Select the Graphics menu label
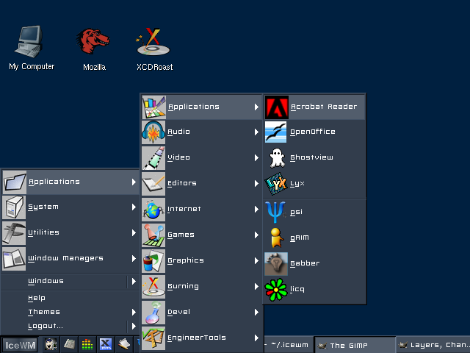The width and height of the screenshot is (470, 353). 186,260
